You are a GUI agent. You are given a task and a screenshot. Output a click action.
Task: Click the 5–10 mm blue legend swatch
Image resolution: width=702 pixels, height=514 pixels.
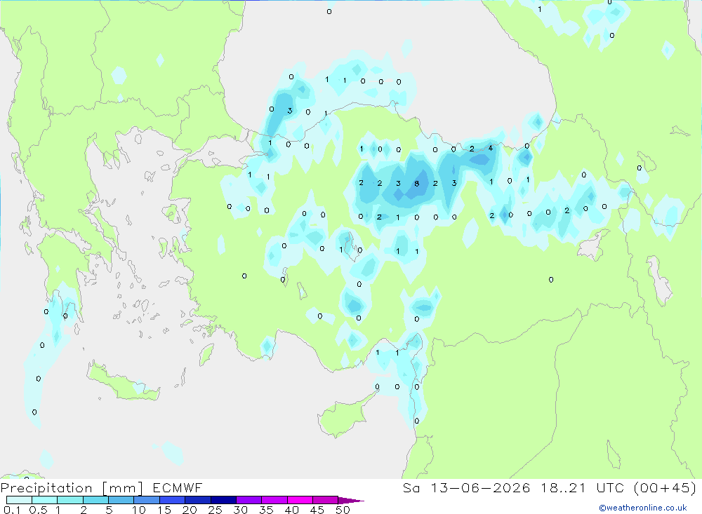[x=121, y=500]
